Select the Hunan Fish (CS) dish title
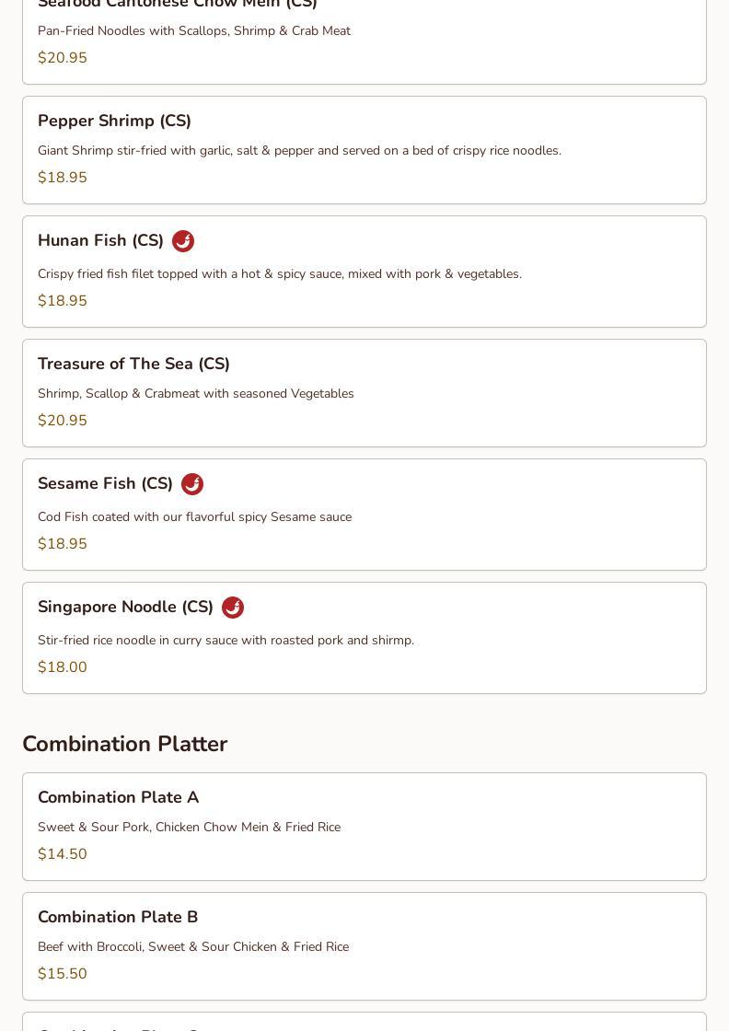729x1031 pixels. (100, 240)
